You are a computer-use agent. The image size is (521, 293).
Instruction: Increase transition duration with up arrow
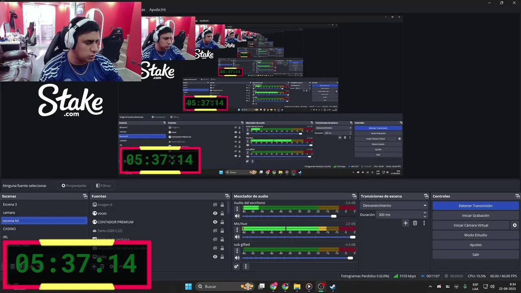coord(425,212)
